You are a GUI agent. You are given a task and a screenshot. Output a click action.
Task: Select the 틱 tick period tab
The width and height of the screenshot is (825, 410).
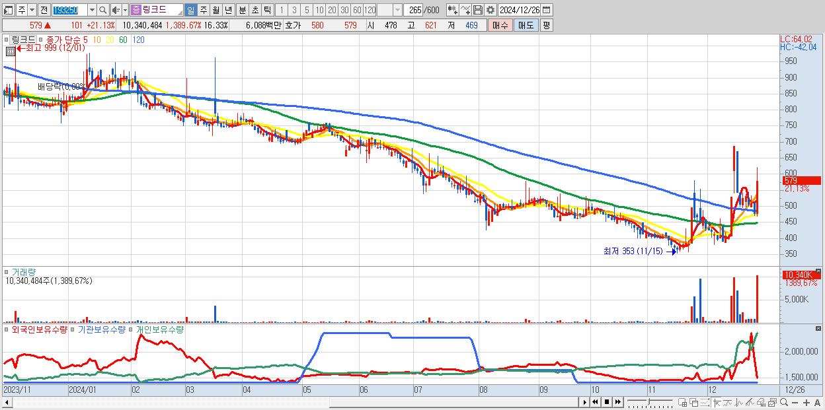point(267,11)
